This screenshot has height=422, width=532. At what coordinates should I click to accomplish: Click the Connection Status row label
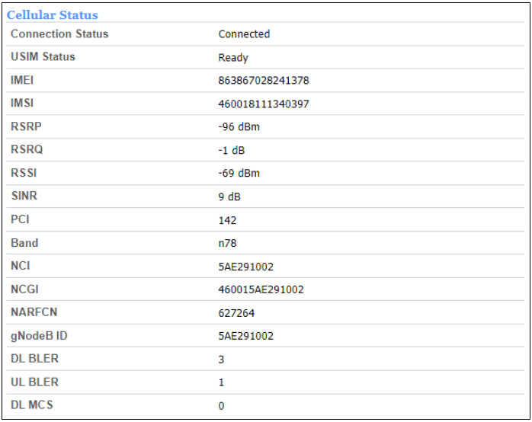pyautogui.click(x=59, y=34)
